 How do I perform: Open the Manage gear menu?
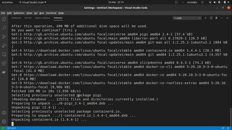(x=4, y=121)
